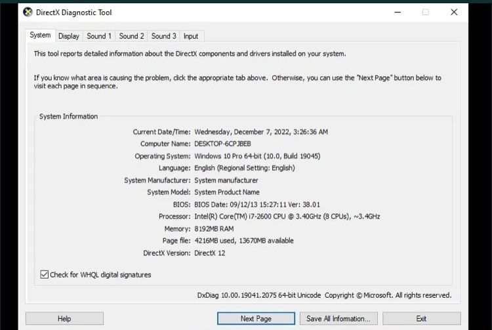Open the Sound 1 tab

click(x=99, y=36)
